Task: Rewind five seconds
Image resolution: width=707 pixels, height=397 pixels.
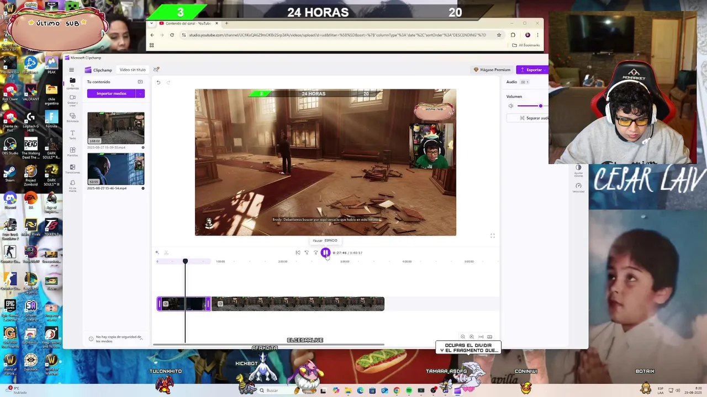Action: pos(307,253)
